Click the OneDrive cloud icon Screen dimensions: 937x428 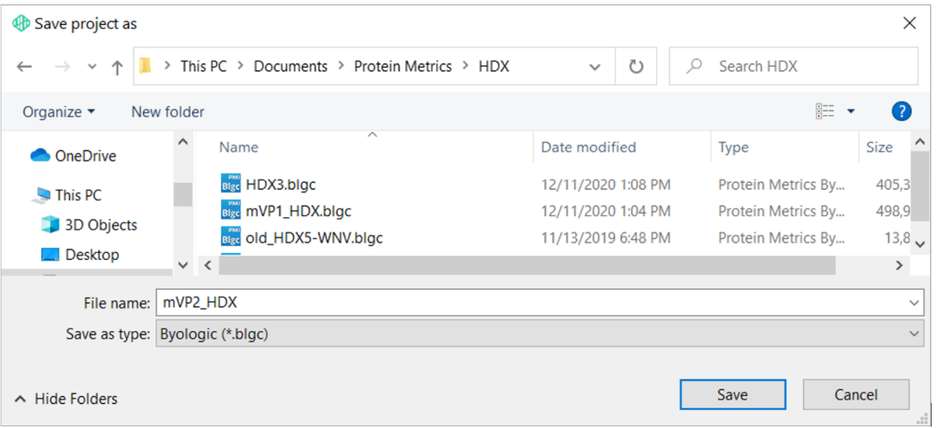click(40, 155)
